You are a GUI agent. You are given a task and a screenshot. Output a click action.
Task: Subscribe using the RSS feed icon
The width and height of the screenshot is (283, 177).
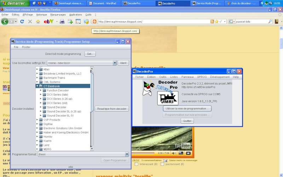212,22
